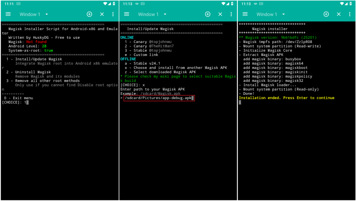The width and height of the screenshot is (356, 201).
Task: Tap the battery icon in the right screen
Action: click(x=350, y=4)
